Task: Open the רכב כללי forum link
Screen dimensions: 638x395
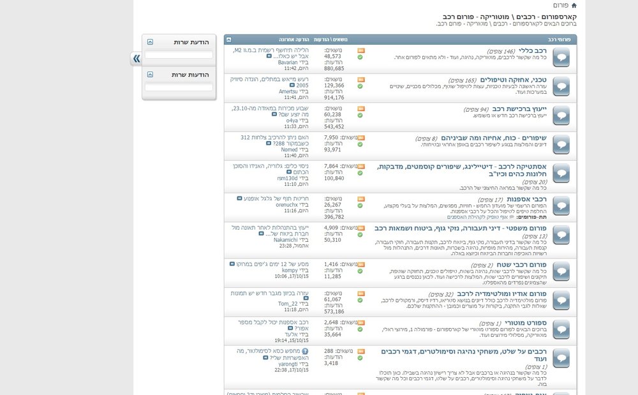Action: 533,51
